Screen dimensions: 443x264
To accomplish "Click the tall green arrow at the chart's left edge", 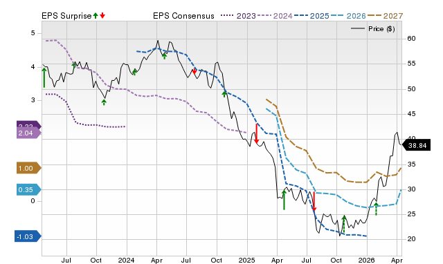I will pos(44,77).
